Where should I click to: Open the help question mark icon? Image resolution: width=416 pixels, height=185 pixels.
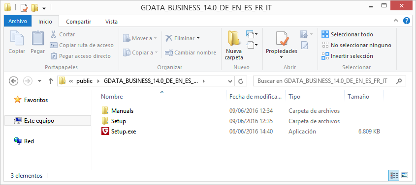(407, 21)
